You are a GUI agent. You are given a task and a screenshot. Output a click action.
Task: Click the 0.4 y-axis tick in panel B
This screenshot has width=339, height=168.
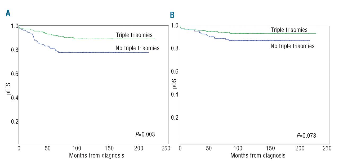[175, 95]
